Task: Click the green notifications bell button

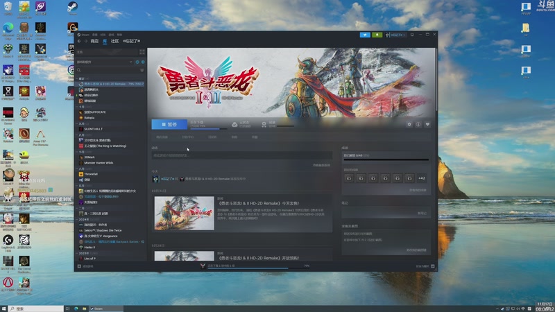Action: [x=377, y=35]
